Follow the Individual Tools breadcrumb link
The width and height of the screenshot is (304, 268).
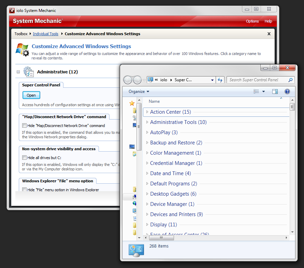[x=46, y=34]
